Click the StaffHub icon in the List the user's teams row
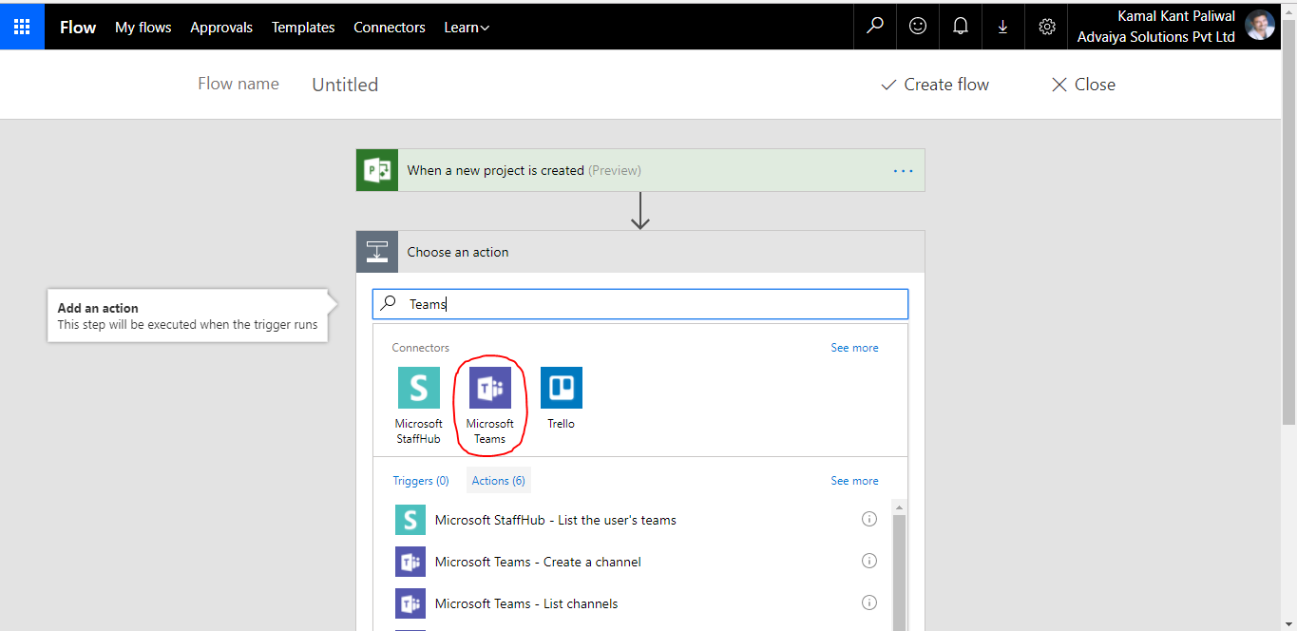This screenshot has width=1297, height=631. (x=410, y=520)
